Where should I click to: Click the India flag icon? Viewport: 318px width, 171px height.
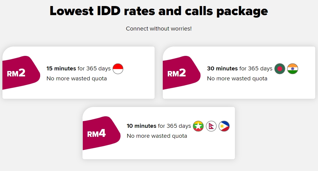[292, 69]
